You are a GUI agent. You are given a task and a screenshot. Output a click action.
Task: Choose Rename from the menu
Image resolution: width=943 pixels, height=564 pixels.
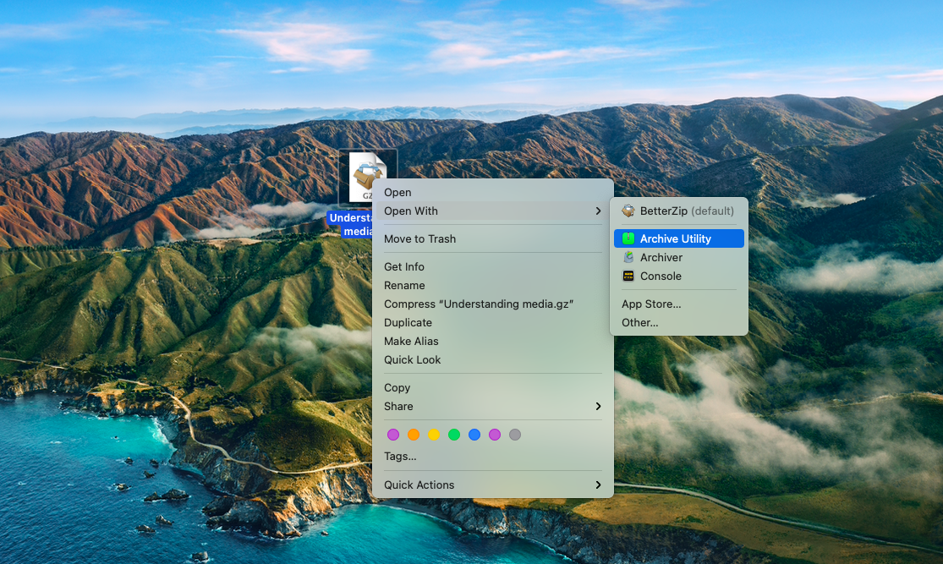coord(404,285)
